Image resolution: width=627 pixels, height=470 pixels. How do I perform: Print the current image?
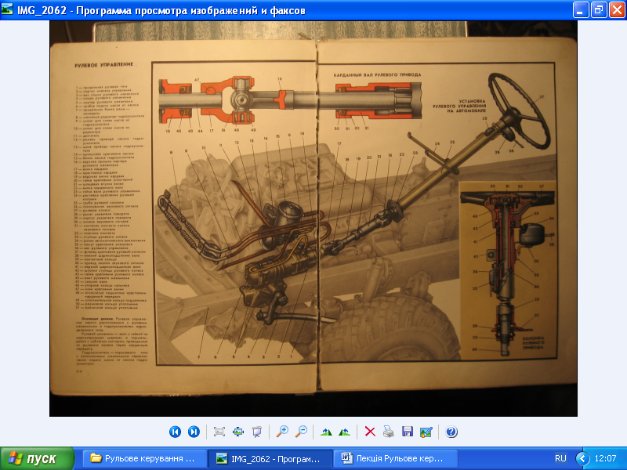389,432
